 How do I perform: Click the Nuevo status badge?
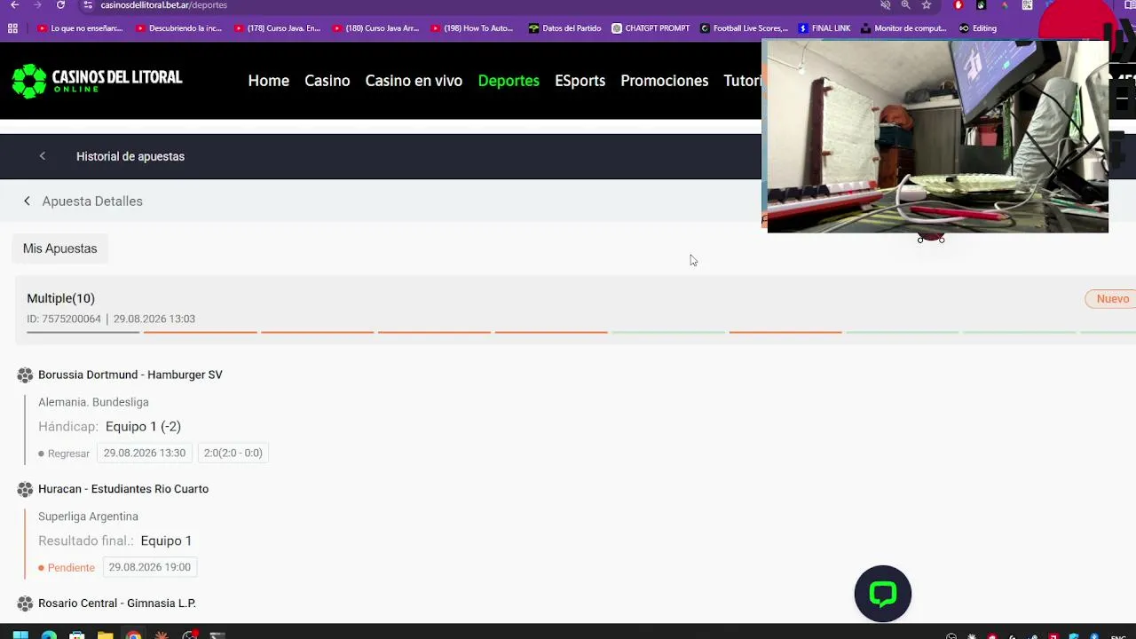point(1112,299)
